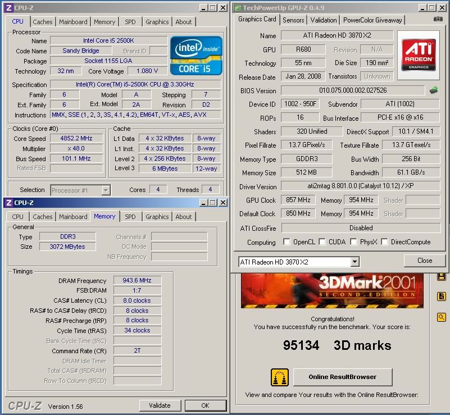The width and height of the screenshot is (450, 415).
Task: Click the 3DMark2001 Second Edition banner
Action: (x=332, y=290)
